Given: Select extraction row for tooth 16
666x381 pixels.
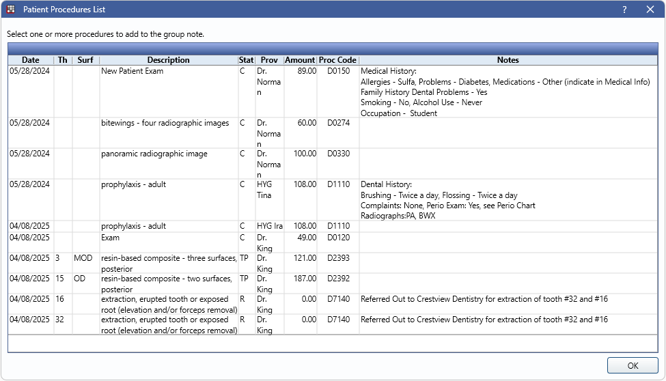Looking at the screenshot, I should tap(168, 299).
